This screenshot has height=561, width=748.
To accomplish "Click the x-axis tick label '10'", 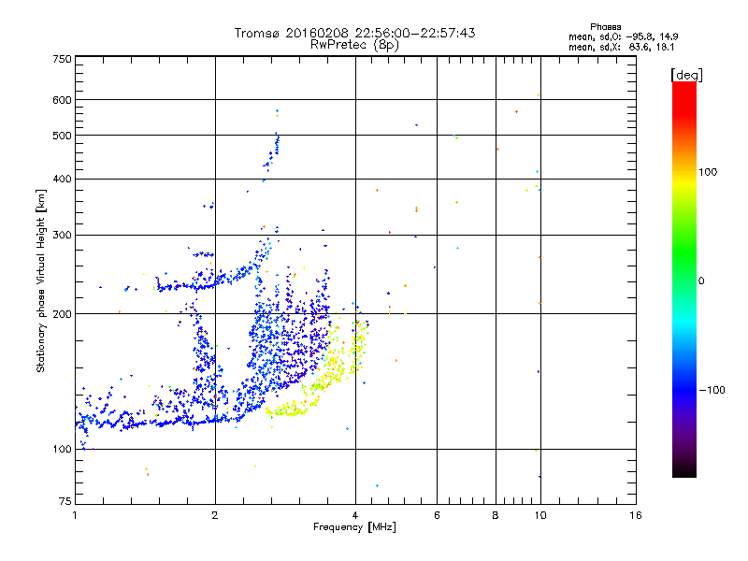I will 540,515.
